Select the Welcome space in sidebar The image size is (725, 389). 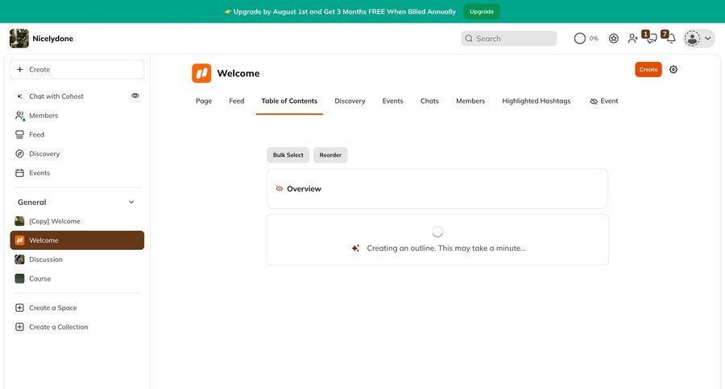pos(77,240)
